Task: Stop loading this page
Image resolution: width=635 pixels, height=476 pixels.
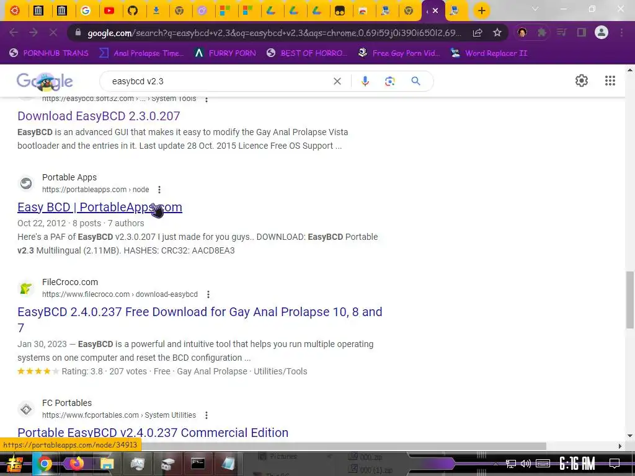Action: click(x=53, y=32)
